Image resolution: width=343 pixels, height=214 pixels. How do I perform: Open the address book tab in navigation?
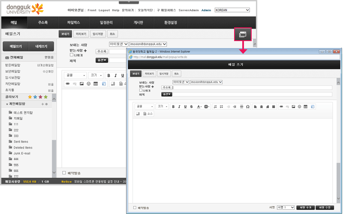pos(42,23)
